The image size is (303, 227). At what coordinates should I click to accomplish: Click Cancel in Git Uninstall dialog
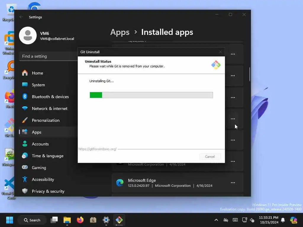tap(210, 157)
